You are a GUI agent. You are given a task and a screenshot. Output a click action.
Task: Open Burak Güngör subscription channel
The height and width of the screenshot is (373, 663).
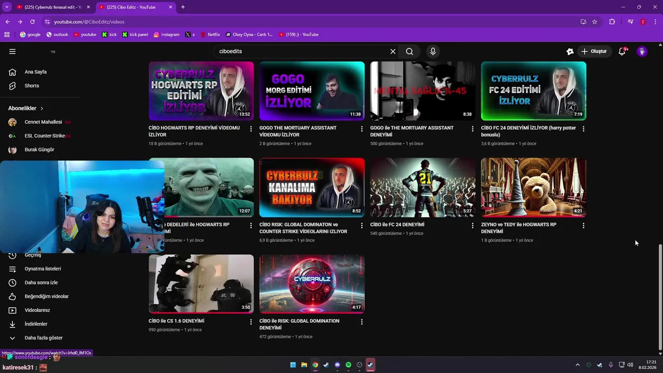[x=40, y=150]
